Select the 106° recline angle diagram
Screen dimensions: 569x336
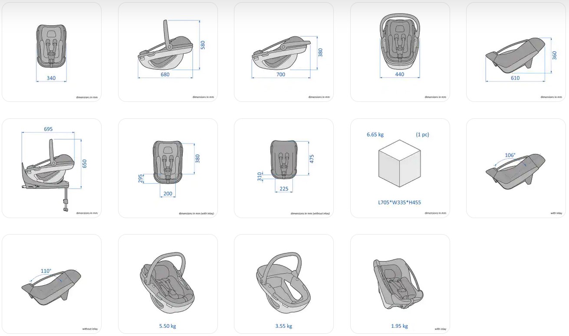click(516, 168)
